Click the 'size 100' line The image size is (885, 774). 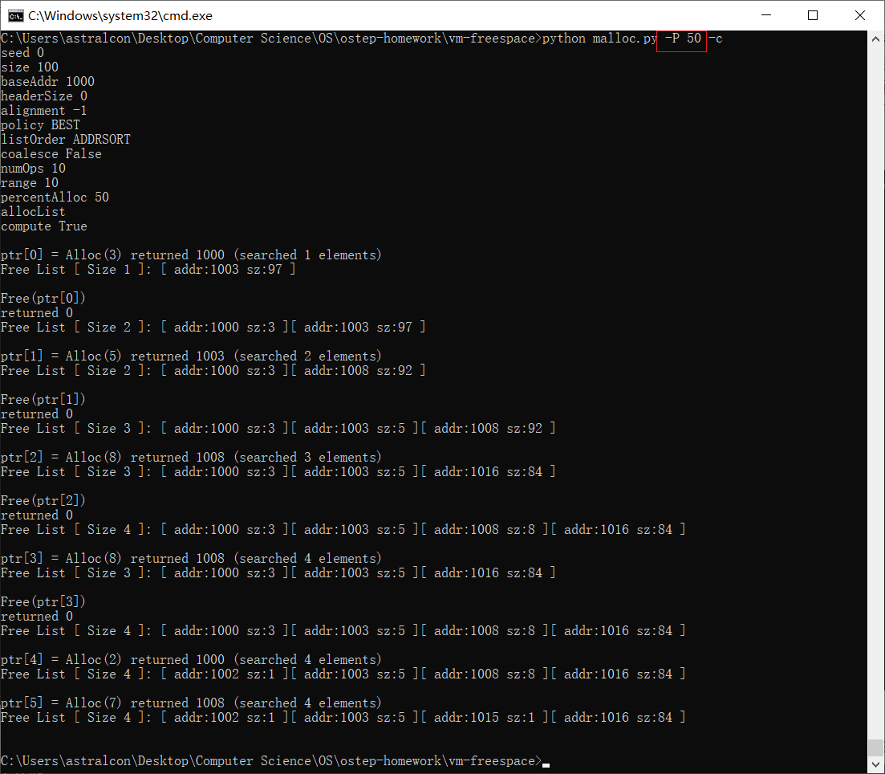pos(30,67)
